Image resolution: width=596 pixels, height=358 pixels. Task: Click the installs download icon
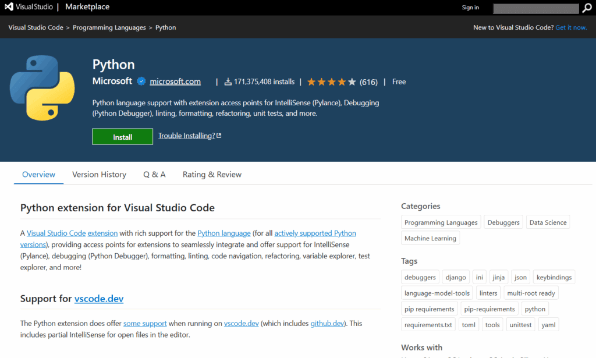228,81
